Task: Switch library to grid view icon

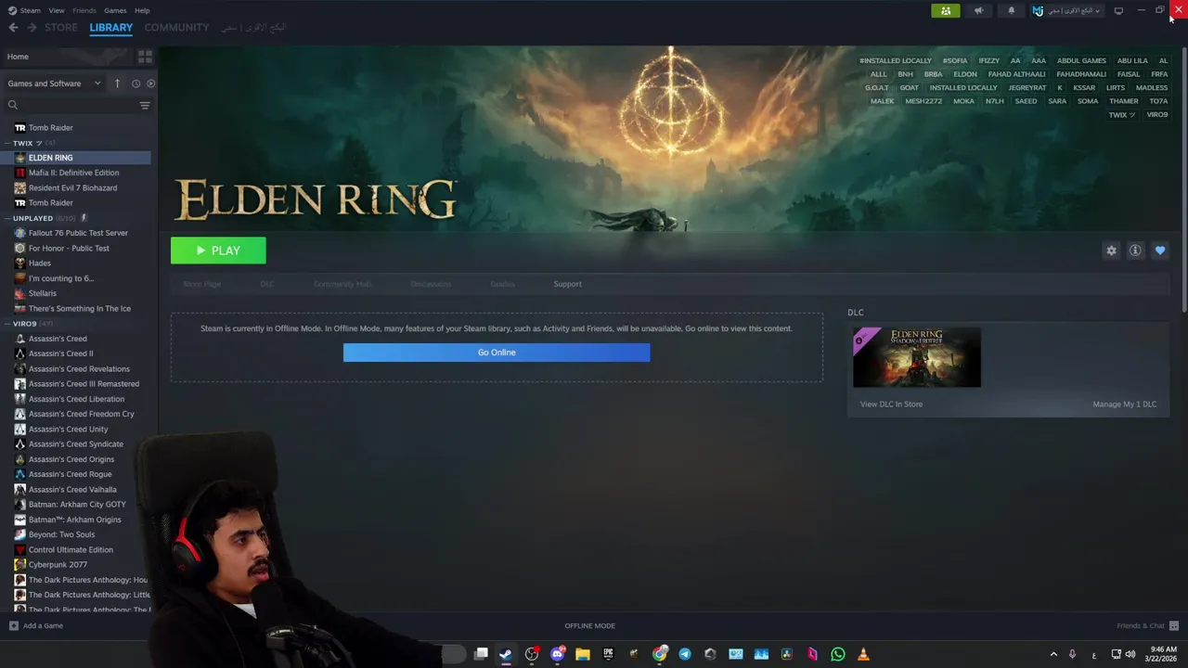Action: [x=145, y=57]
